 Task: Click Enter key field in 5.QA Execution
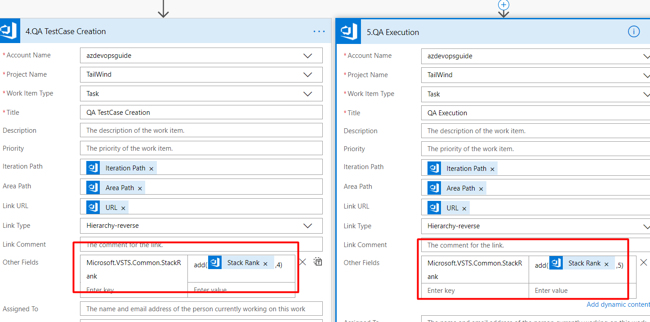475,291
